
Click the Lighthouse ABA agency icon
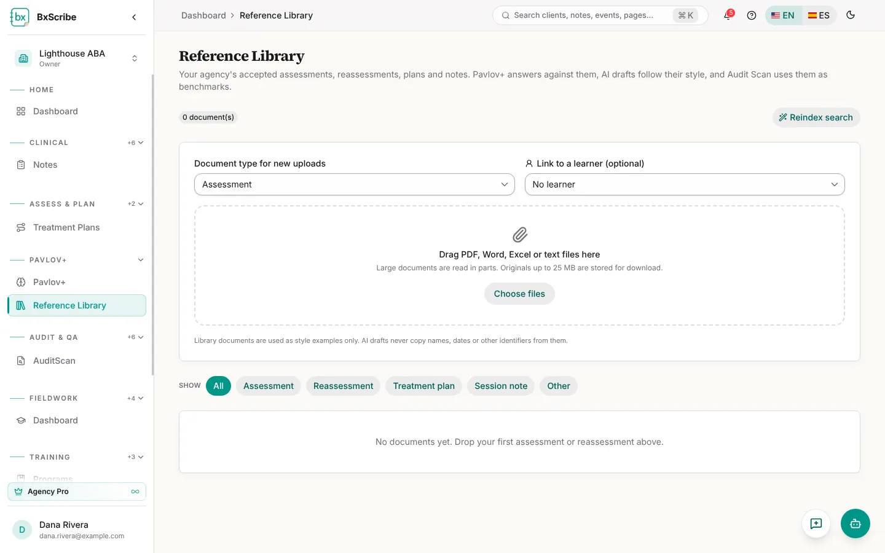23,58
